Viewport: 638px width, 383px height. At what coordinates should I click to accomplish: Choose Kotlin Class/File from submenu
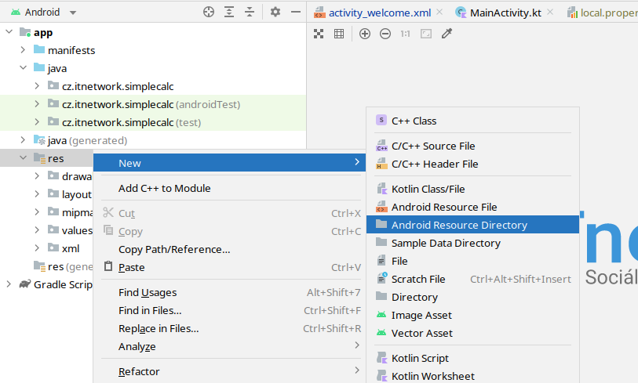(x=428, y=189)
